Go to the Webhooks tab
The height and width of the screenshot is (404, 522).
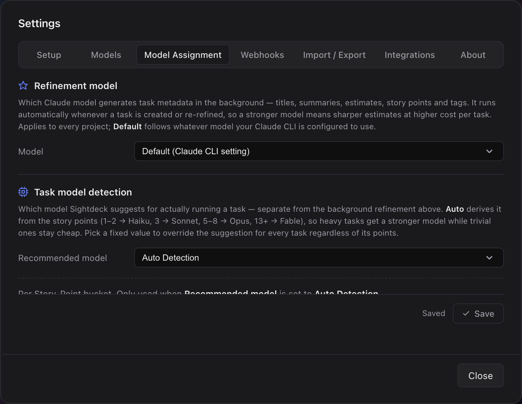[262, 55]
